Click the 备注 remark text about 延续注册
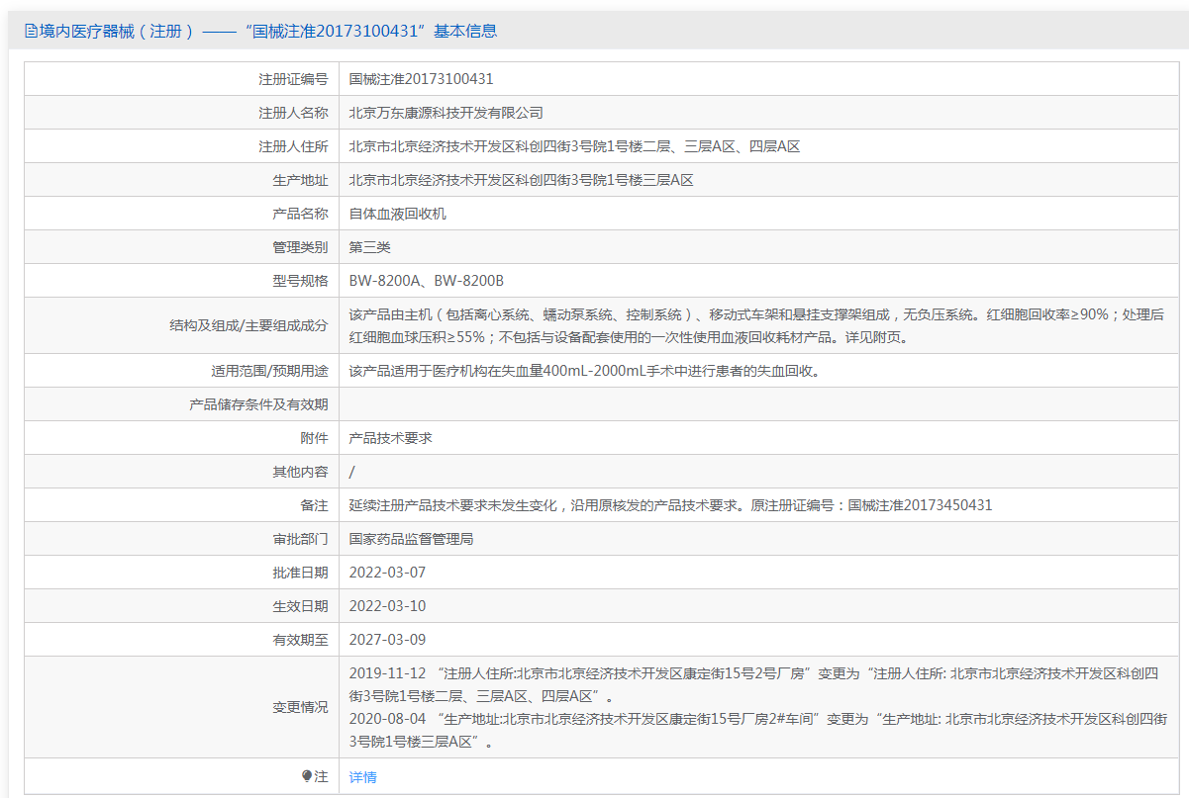 click(x=670, y=505)
